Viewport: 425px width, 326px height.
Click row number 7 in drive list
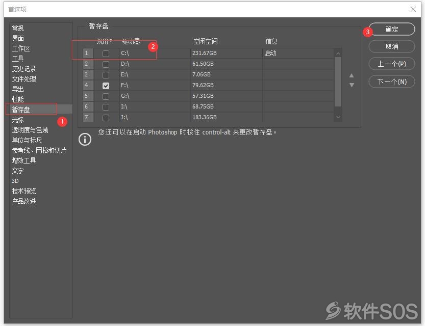pyautogui.click(x=88, y=118)
